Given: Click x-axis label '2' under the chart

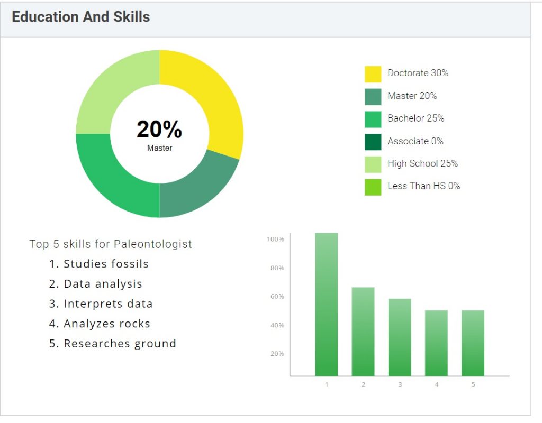Looking at the screenshot, I should (x=363, y=384).
